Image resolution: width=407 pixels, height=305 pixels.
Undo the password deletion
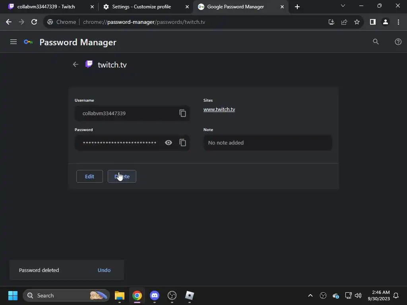click(x=104, y=270)
